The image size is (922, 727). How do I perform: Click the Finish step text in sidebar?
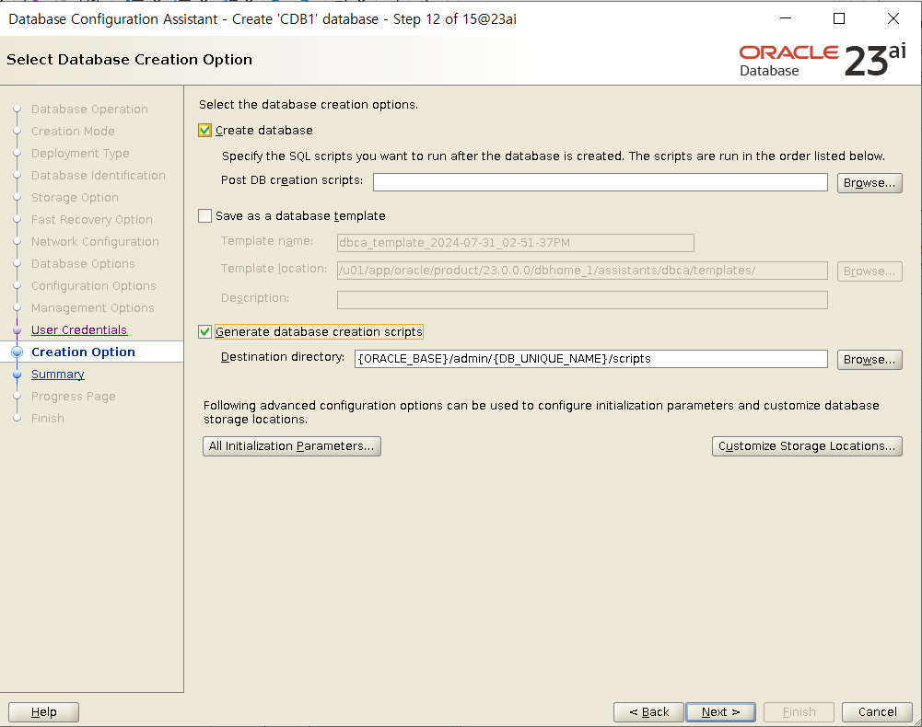point(48,418)
